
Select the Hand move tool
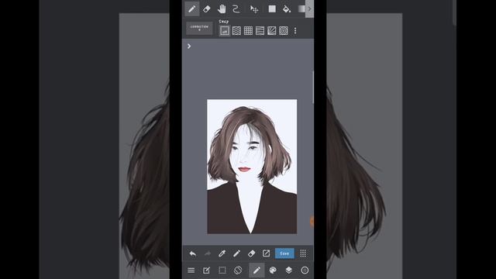coord(222,9)
